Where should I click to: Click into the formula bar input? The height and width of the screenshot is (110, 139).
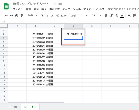click(x=73, y=21)
